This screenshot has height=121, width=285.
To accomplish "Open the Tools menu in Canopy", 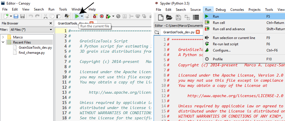I will [63, 9].
